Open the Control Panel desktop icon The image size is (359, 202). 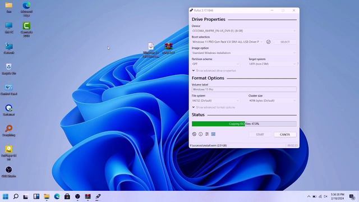point(9,90)
